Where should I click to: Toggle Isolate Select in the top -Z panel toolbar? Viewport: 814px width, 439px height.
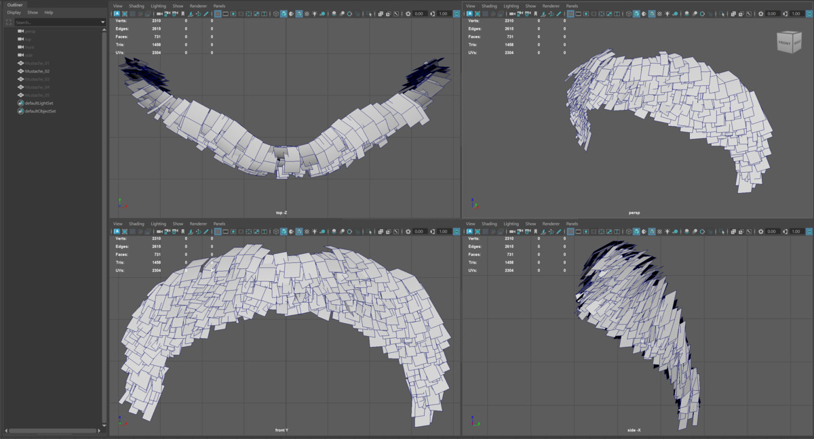coord(368,14)
